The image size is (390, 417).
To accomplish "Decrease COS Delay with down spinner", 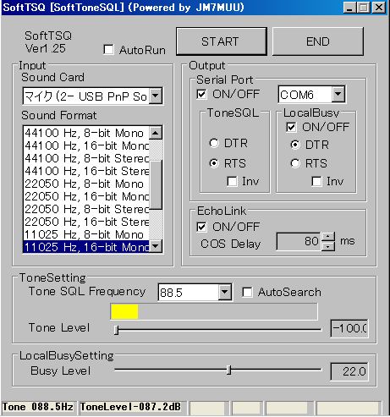I will click(328, 246).
